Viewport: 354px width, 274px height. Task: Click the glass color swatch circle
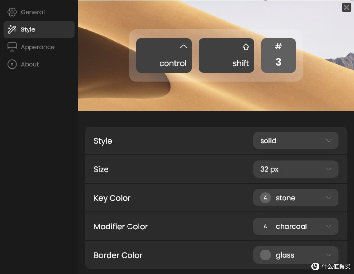click(x=265, y=255)
